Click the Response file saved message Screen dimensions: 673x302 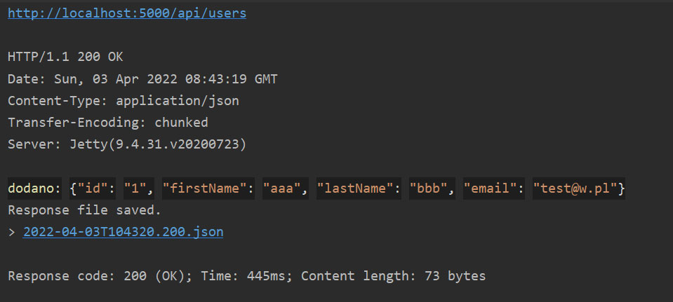[x=84, y=210]
